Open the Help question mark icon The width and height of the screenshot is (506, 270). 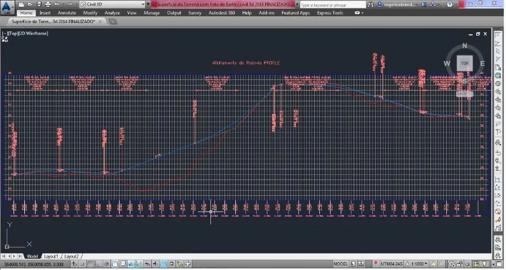[450, 4]
